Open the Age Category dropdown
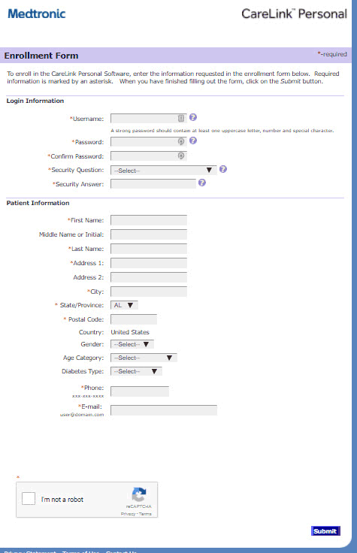This screenshot has width=357, height=553. click(144, 358)
